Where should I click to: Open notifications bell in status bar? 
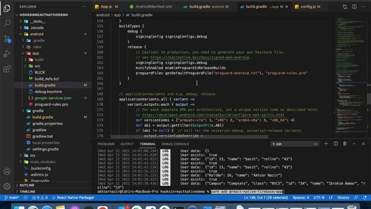365,197
